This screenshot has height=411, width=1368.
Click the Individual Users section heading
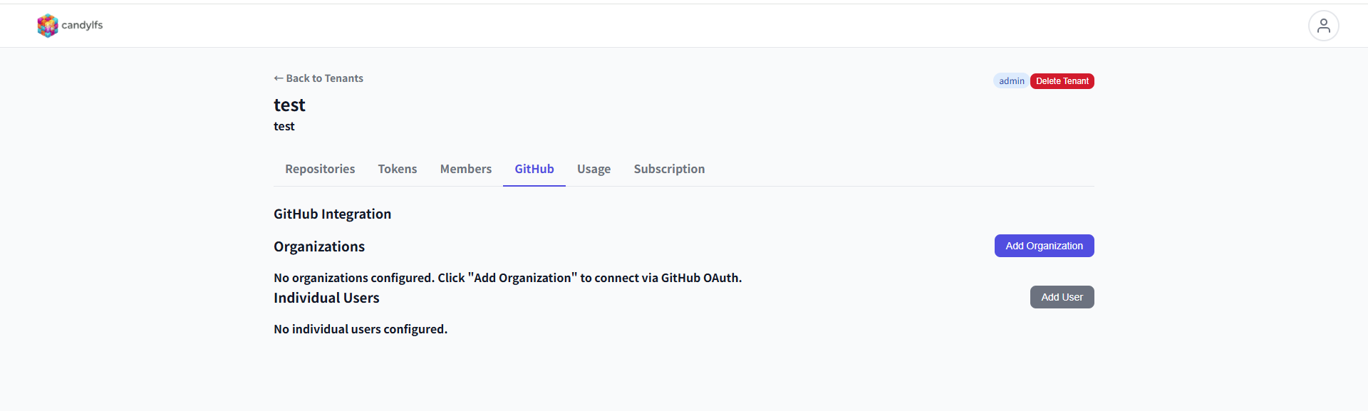click(326, 298)
